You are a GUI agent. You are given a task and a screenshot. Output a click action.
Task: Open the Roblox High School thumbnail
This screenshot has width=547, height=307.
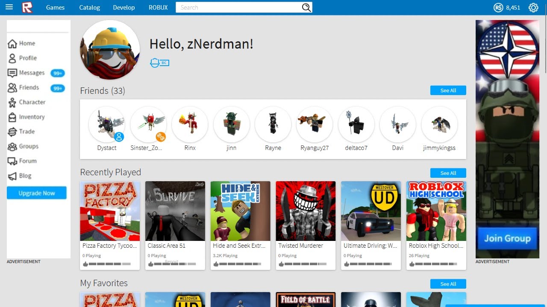coord(436,211)
